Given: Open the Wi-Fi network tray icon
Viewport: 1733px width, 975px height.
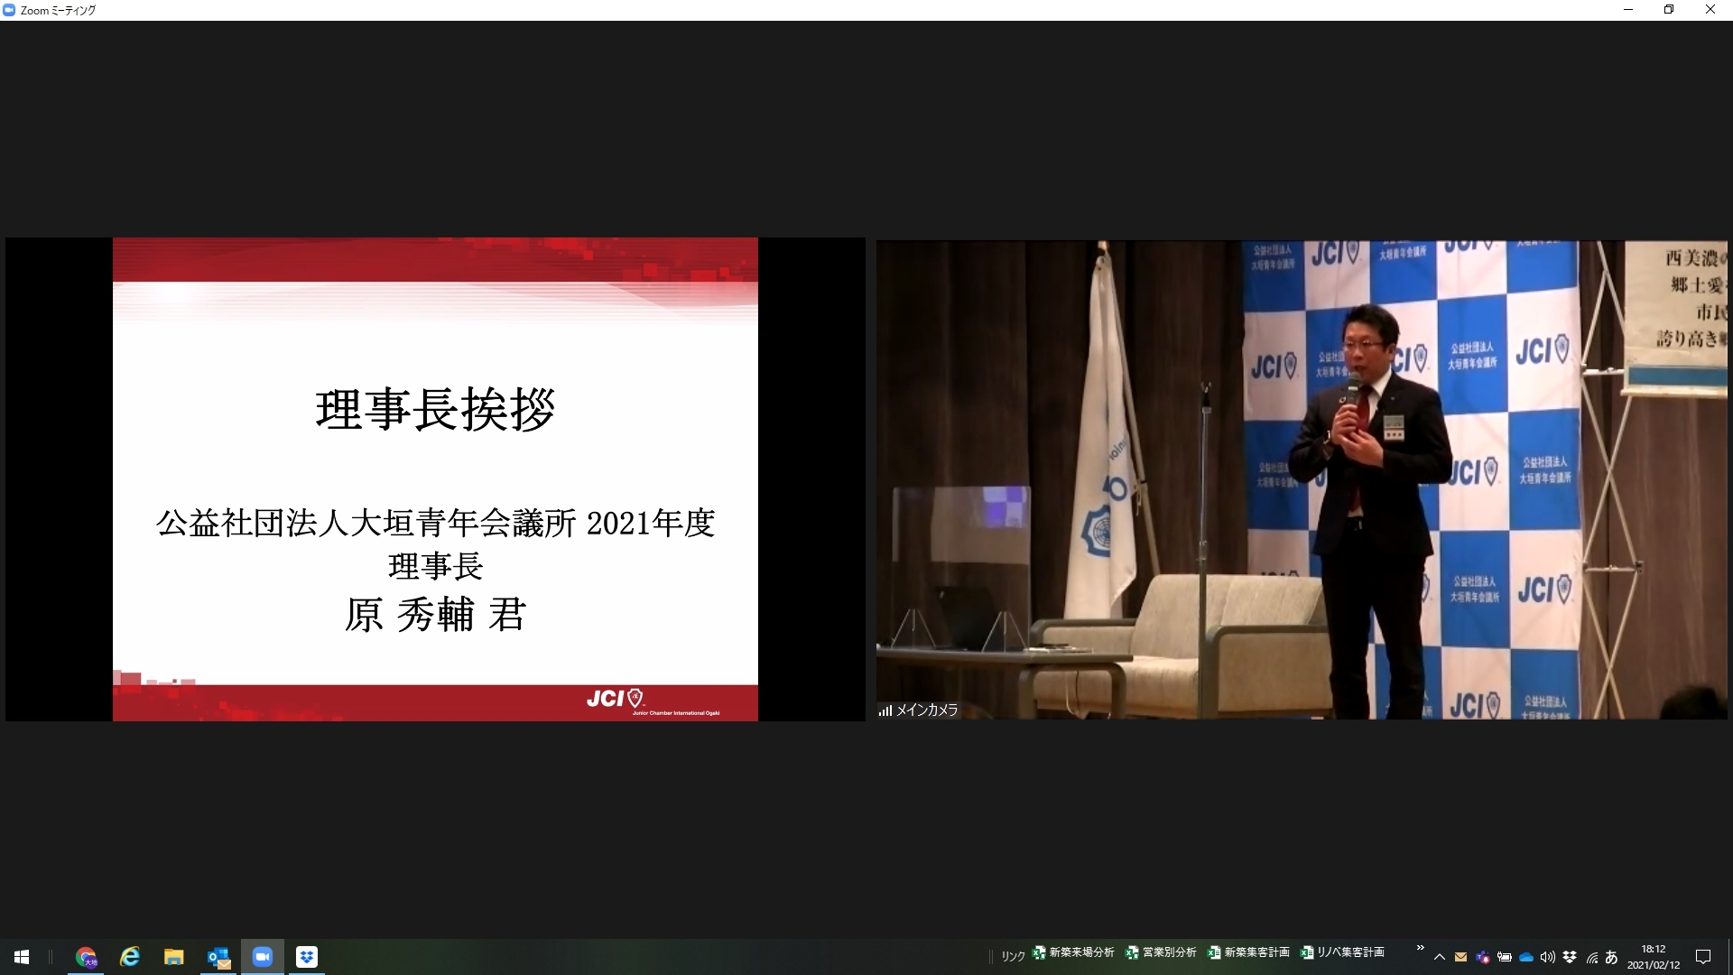Looking at the screenshot, I should pyautogui.click(x=1591, y=957).
